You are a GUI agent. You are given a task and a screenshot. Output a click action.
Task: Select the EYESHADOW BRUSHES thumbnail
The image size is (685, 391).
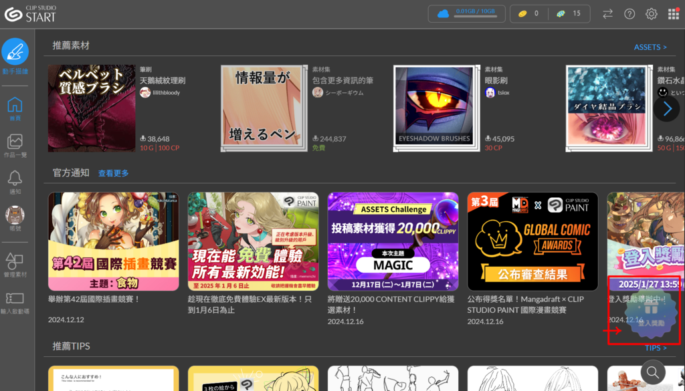[436, 109]
